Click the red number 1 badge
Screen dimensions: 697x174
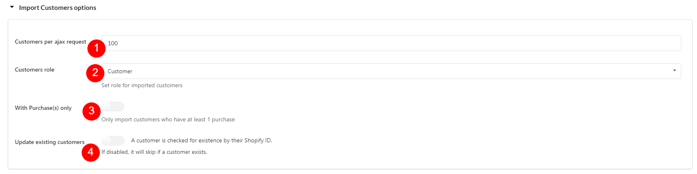pos(97,48)
